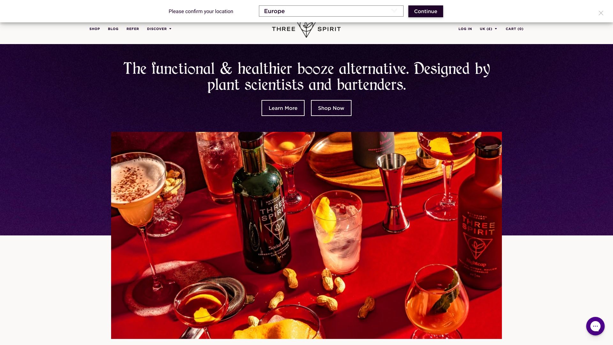Click the Discover menu label
613x345 pixels.
click(157, 29)
